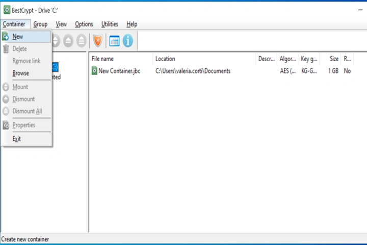Choose Browse from the Container menu
The width and height of the screenshot is (367, 245).
[x=26, y=73]
